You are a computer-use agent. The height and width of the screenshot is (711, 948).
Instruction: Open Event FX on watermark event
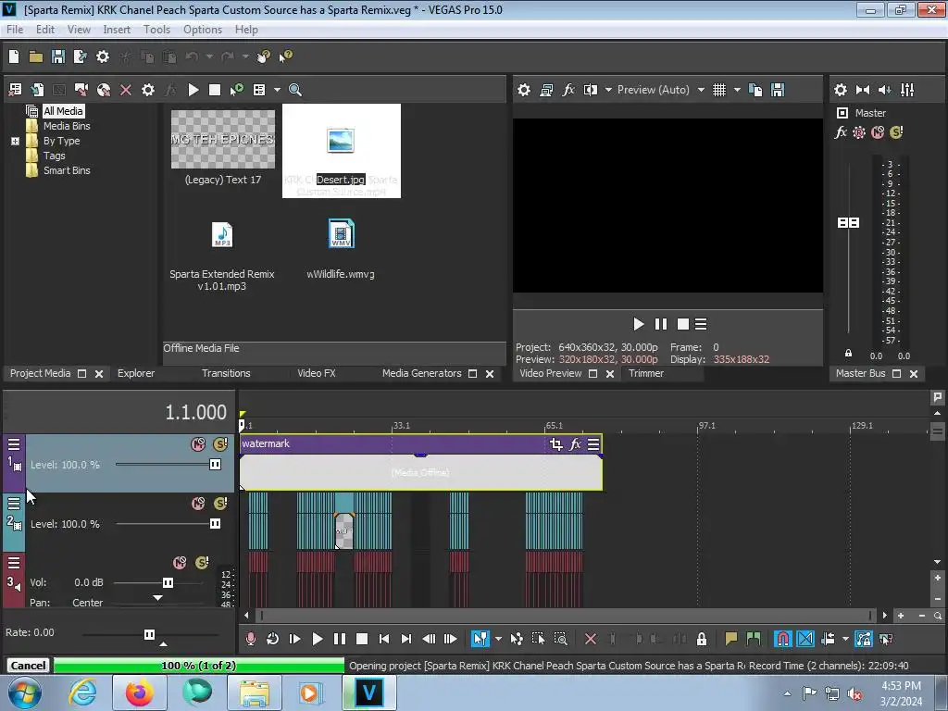(x=575, y=445)
